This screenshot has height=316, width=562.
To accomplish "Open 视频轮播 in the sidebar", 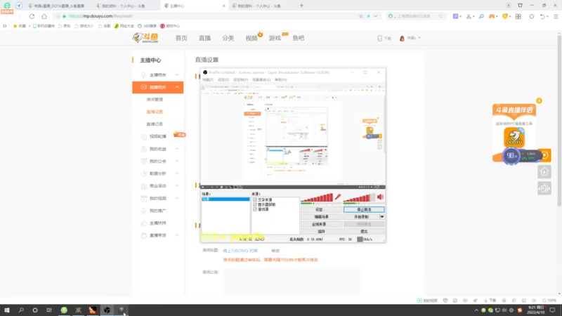I will [157, 136].
